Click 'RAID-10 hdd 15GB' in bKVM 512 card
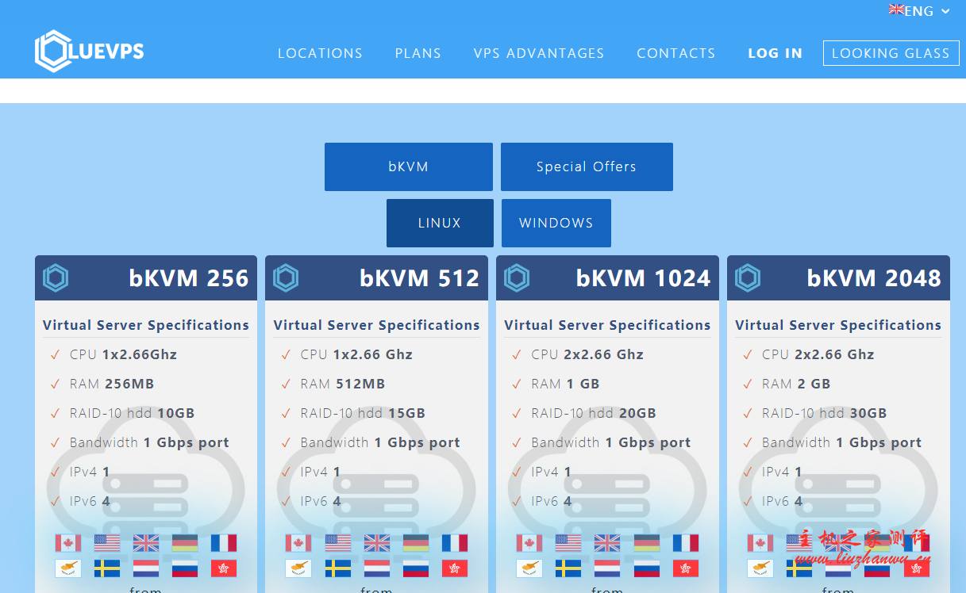Image resolution: width=966 pixels, height=593 pixels. [x=363, y=413]
